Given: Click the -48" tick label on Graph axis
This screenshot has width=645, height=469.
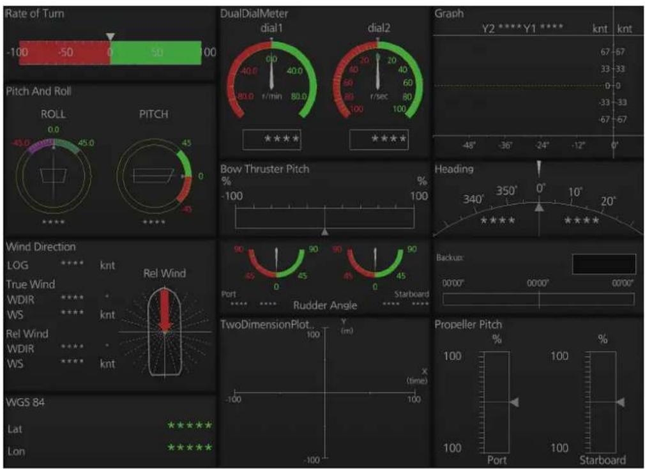Looking at the screenshot, I should click(x=469, y=145).
